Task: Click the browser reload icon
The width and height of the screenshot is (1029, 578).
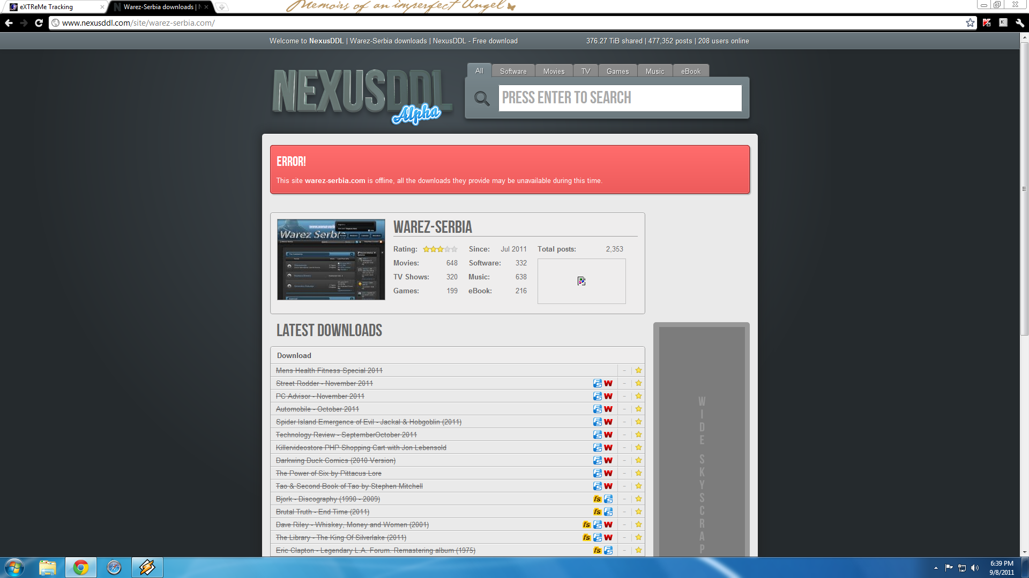Action: pyautogui.click(x=39, y=23)
